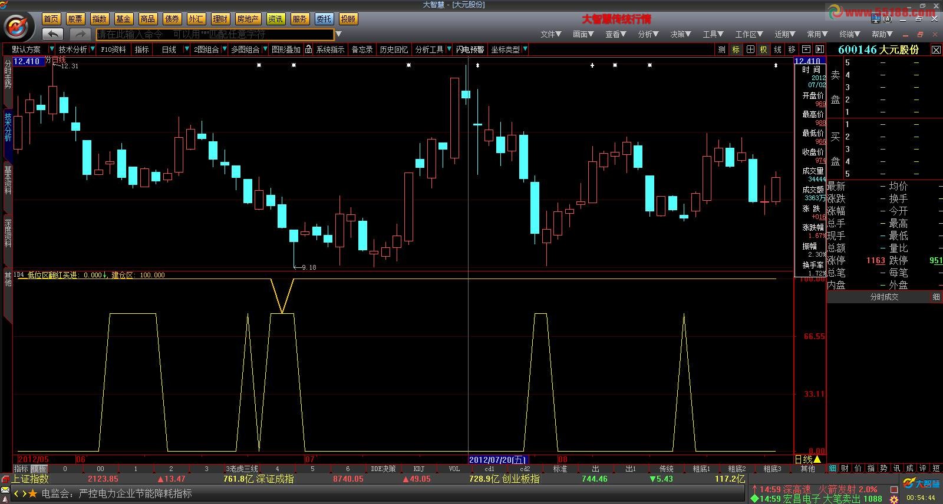Click the settings gear icon near the clock

[x=894, y=499]
